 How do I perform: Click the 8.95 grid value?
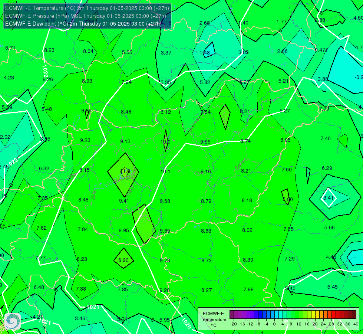coord(124,230)
